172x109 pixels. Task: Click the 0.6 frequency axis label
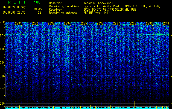click(2, 104)
